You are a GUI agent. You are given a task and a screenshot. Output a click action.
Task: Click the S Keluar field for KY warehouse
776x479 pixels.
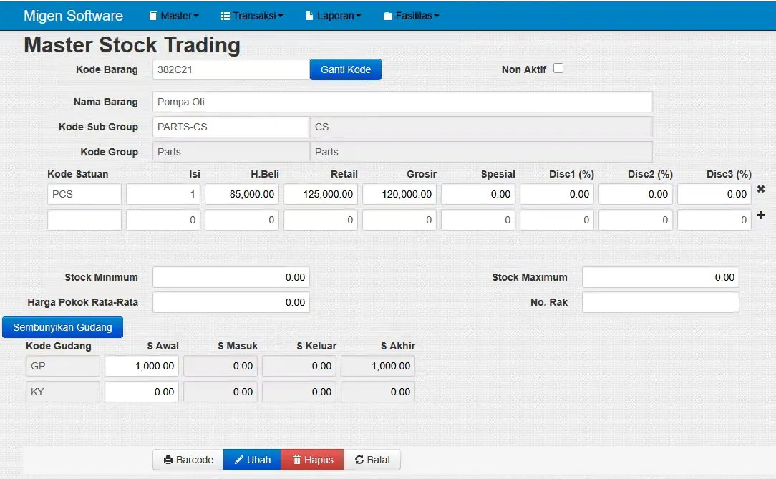tap(299, 392)
